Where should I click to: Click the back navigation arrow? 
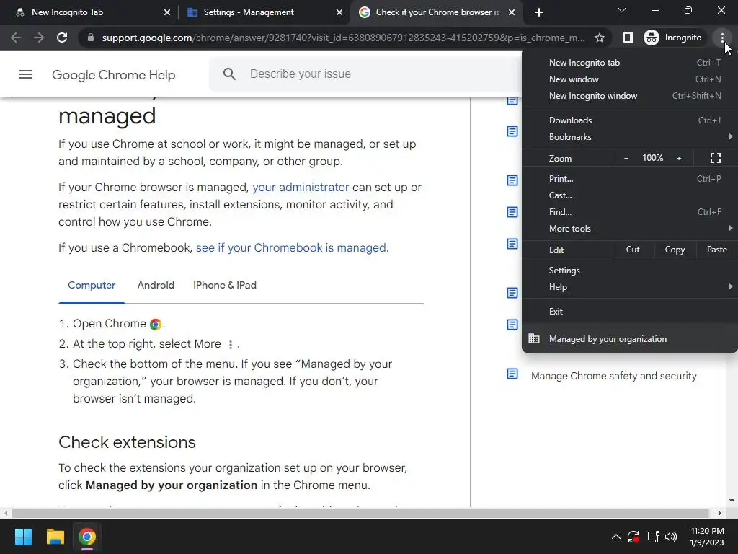click(x=16, y=38)
